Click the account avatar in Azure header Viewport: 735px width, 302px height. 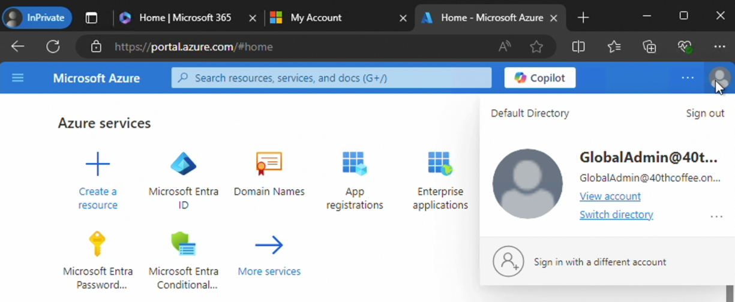tap(719, 78)
